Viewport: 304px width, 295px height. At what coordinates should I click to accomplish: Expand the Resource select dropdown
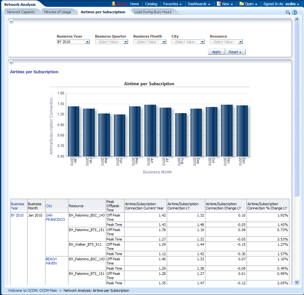click(240, 42)
